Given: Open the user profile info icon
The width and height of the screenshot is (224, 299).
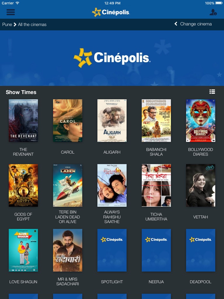Looking at the screenshot, I should (213, 12).
